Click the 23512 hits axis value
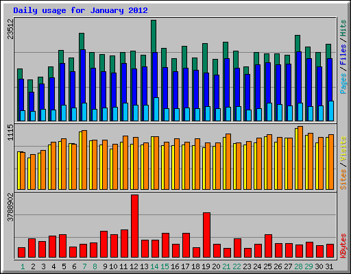Screen dimensions: 351x274 click(10, 29)
